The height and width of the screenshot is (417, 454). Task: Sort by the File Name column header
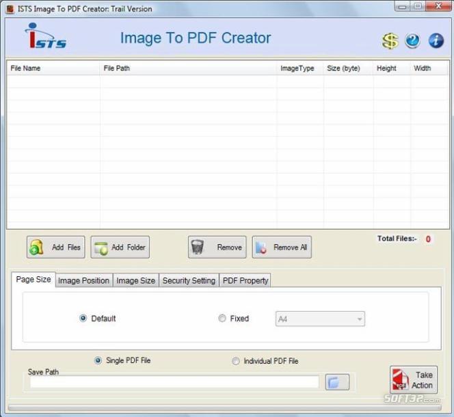53,68
